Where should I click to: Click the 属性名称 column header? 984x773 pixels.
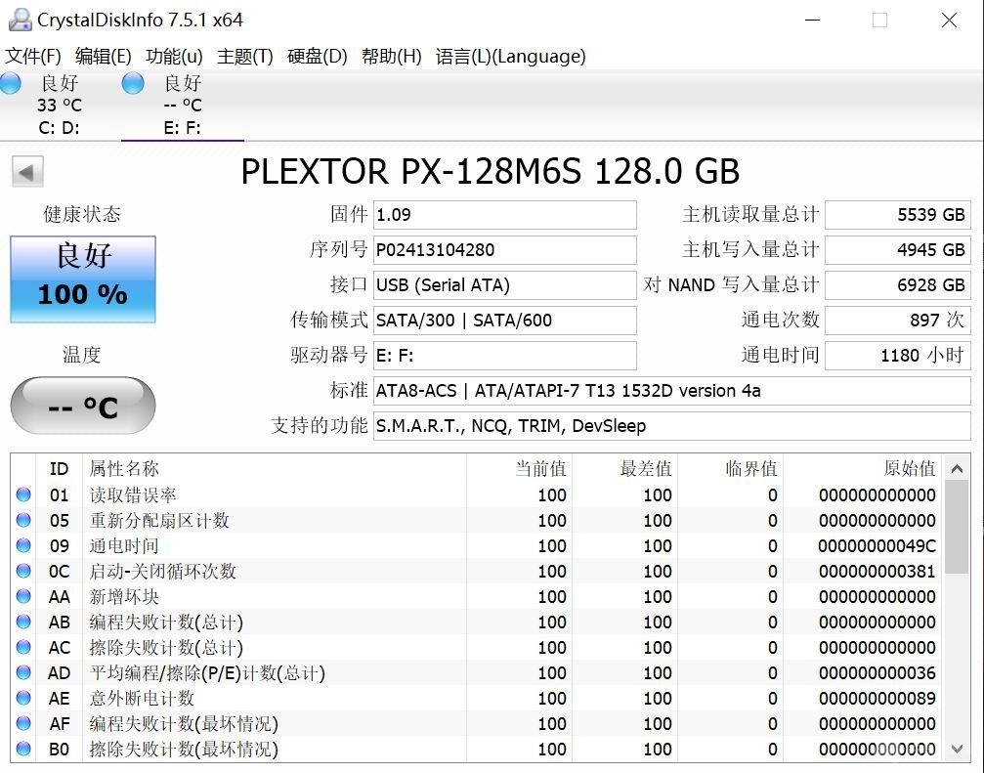(275, 469)
